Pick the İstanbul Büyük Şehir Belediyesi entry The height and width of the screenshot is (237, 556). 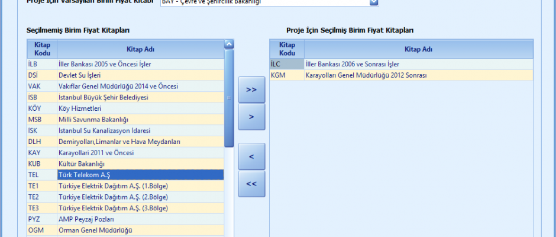(x=140, y=97)
